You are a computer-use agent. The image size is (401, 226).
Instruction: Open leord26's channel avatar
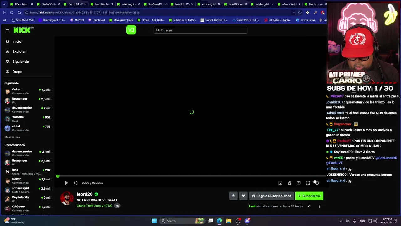coord(67,198)
